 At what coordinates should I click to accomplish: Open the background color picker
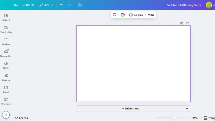point(123,15)
